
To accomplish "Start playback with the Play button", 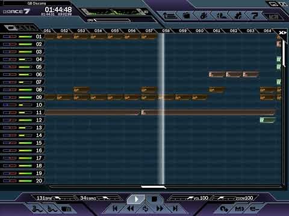I will (x=136, y=199).
